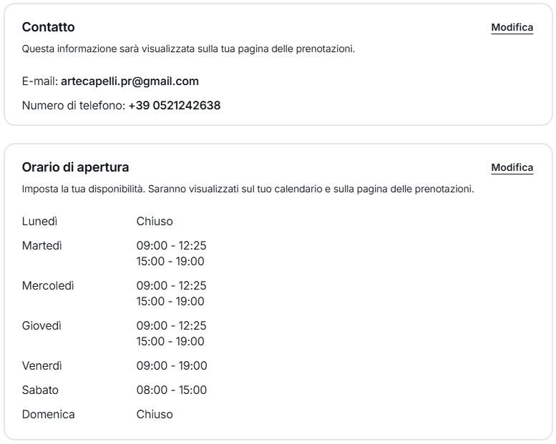The image size is (556, 444).
Task: Select the Martedì day label
Action: pyautogui.click(x=42, y=246)
